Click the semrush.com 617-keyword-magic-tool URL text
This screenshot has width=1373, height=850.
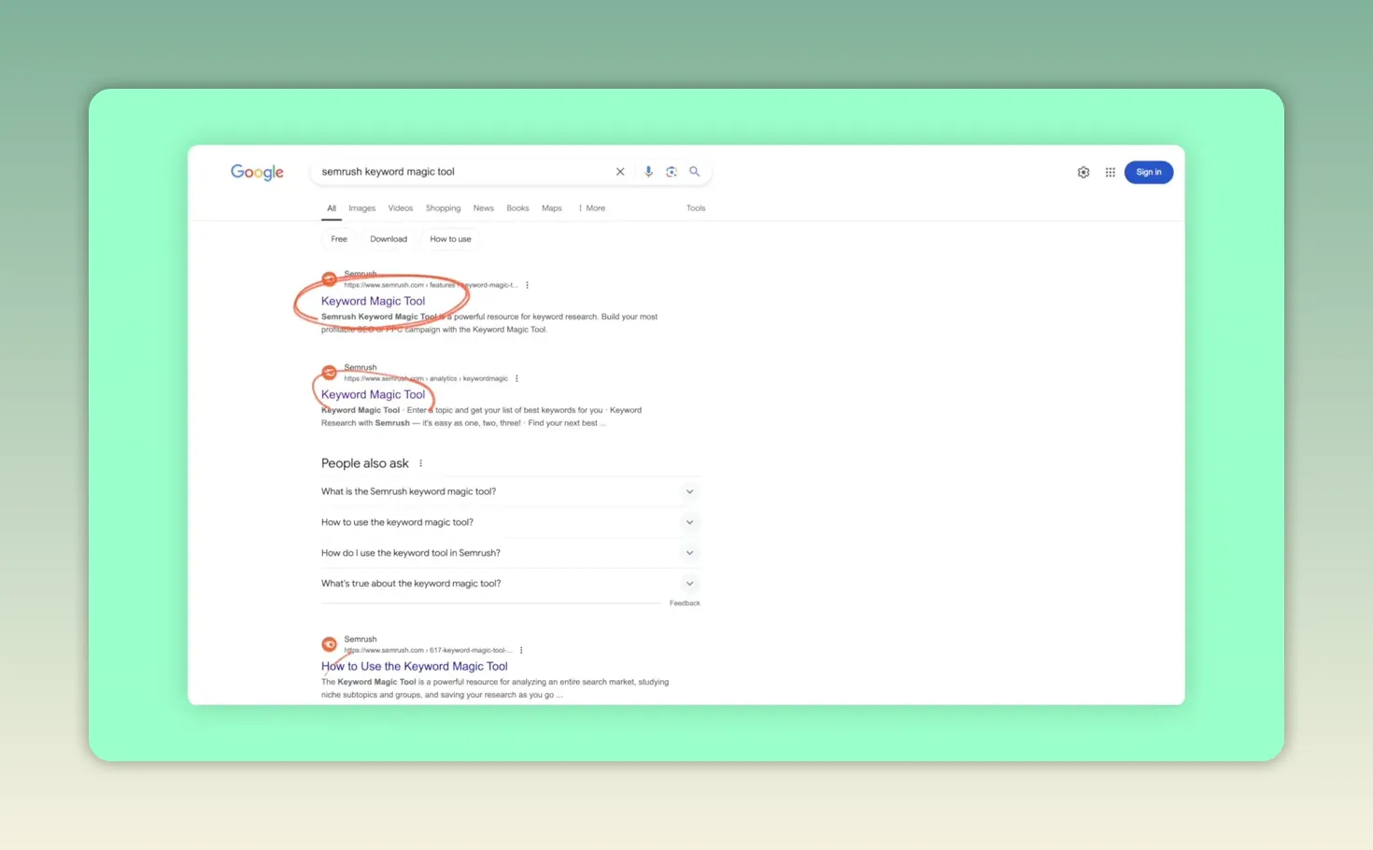click(428, 650)
